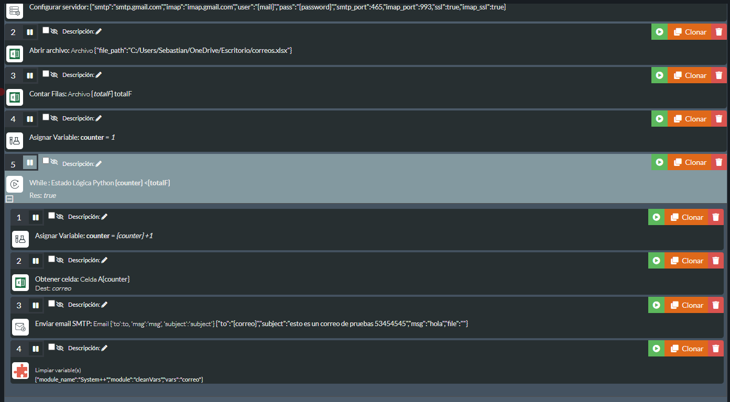
Task: Click the email icon of Enviar email SMTP
Action: (20, 327)
